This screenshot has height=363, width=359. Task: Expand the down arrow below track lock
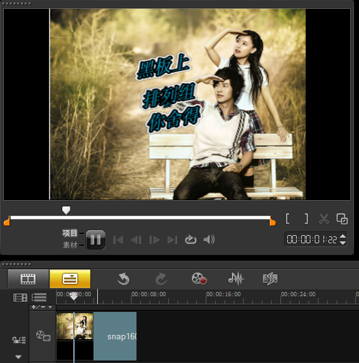point(19,357)
